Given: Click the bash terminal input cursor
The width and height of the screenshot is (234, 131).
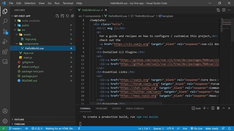Looking at the screenshot, I should pos(80,124).
